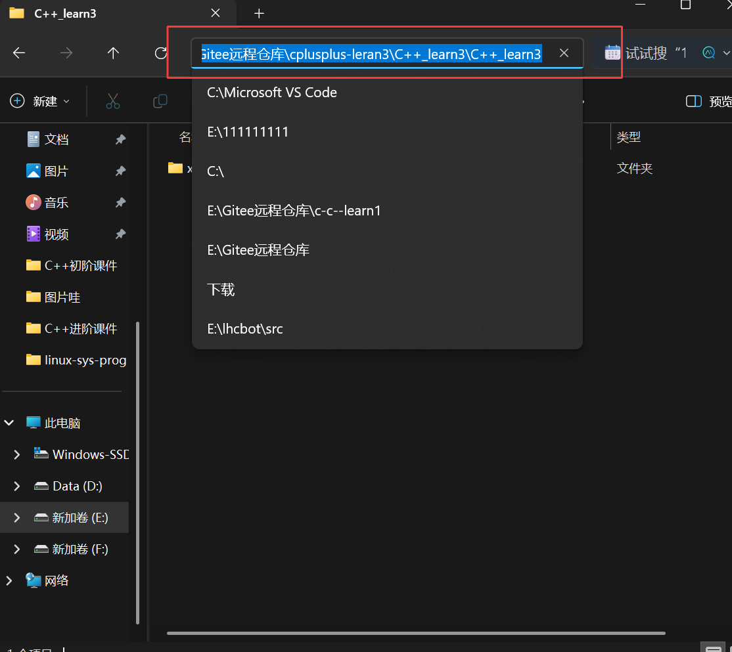Go back with the left arrow button
Screen dimensions: 732x652
[19, 53]
